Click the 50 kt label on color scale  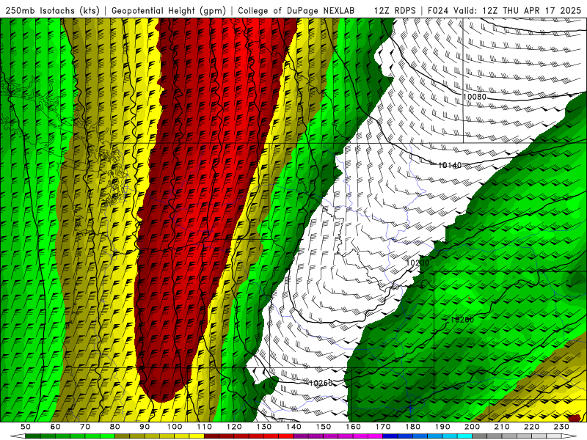point(26,427)
